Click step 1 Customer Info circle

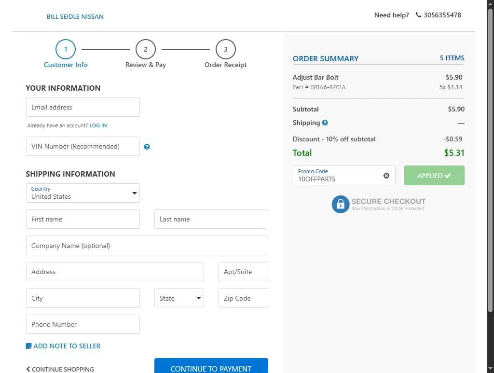pos(66,49)
